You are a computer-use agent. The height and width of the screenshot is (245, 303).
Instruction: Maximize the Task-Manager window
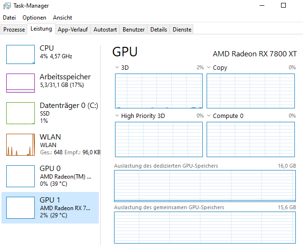283,5
